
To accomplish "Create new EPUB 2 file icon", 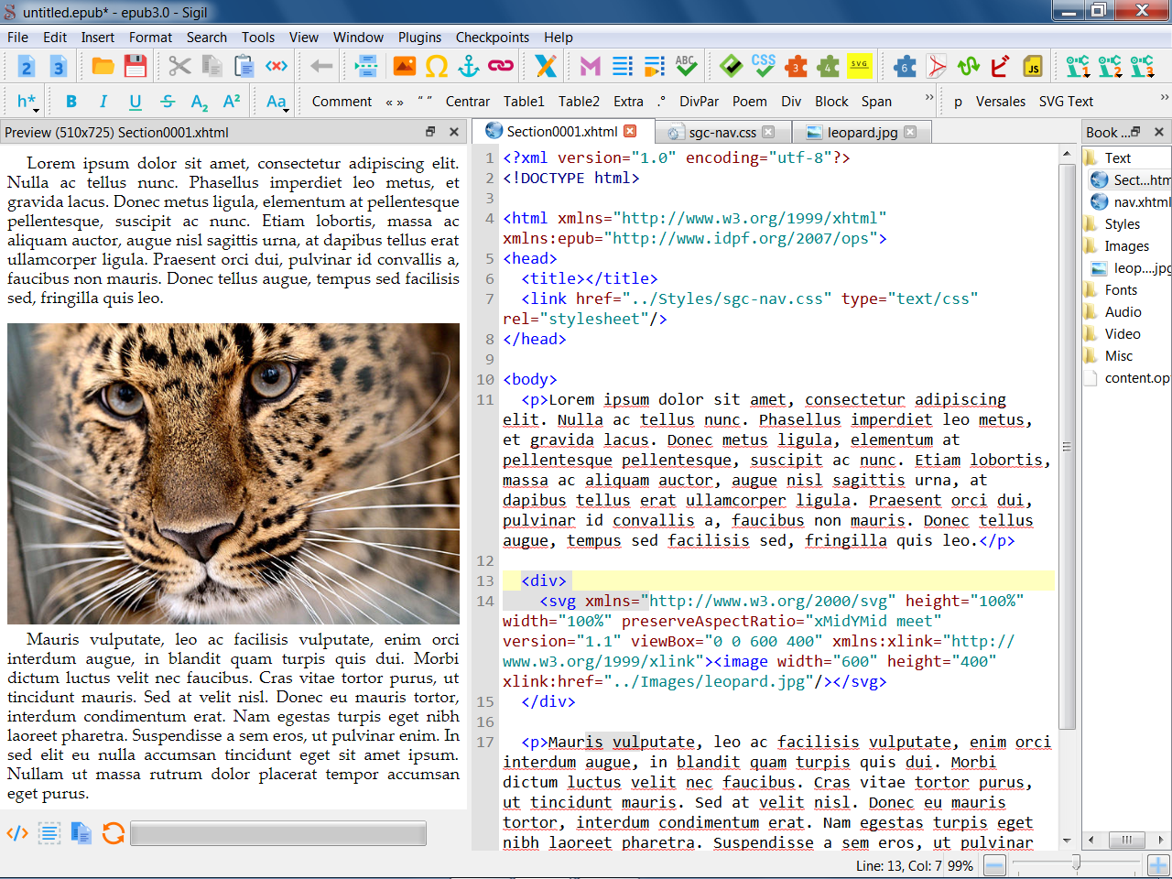I will pyautogui.click(x=26, y=66).
